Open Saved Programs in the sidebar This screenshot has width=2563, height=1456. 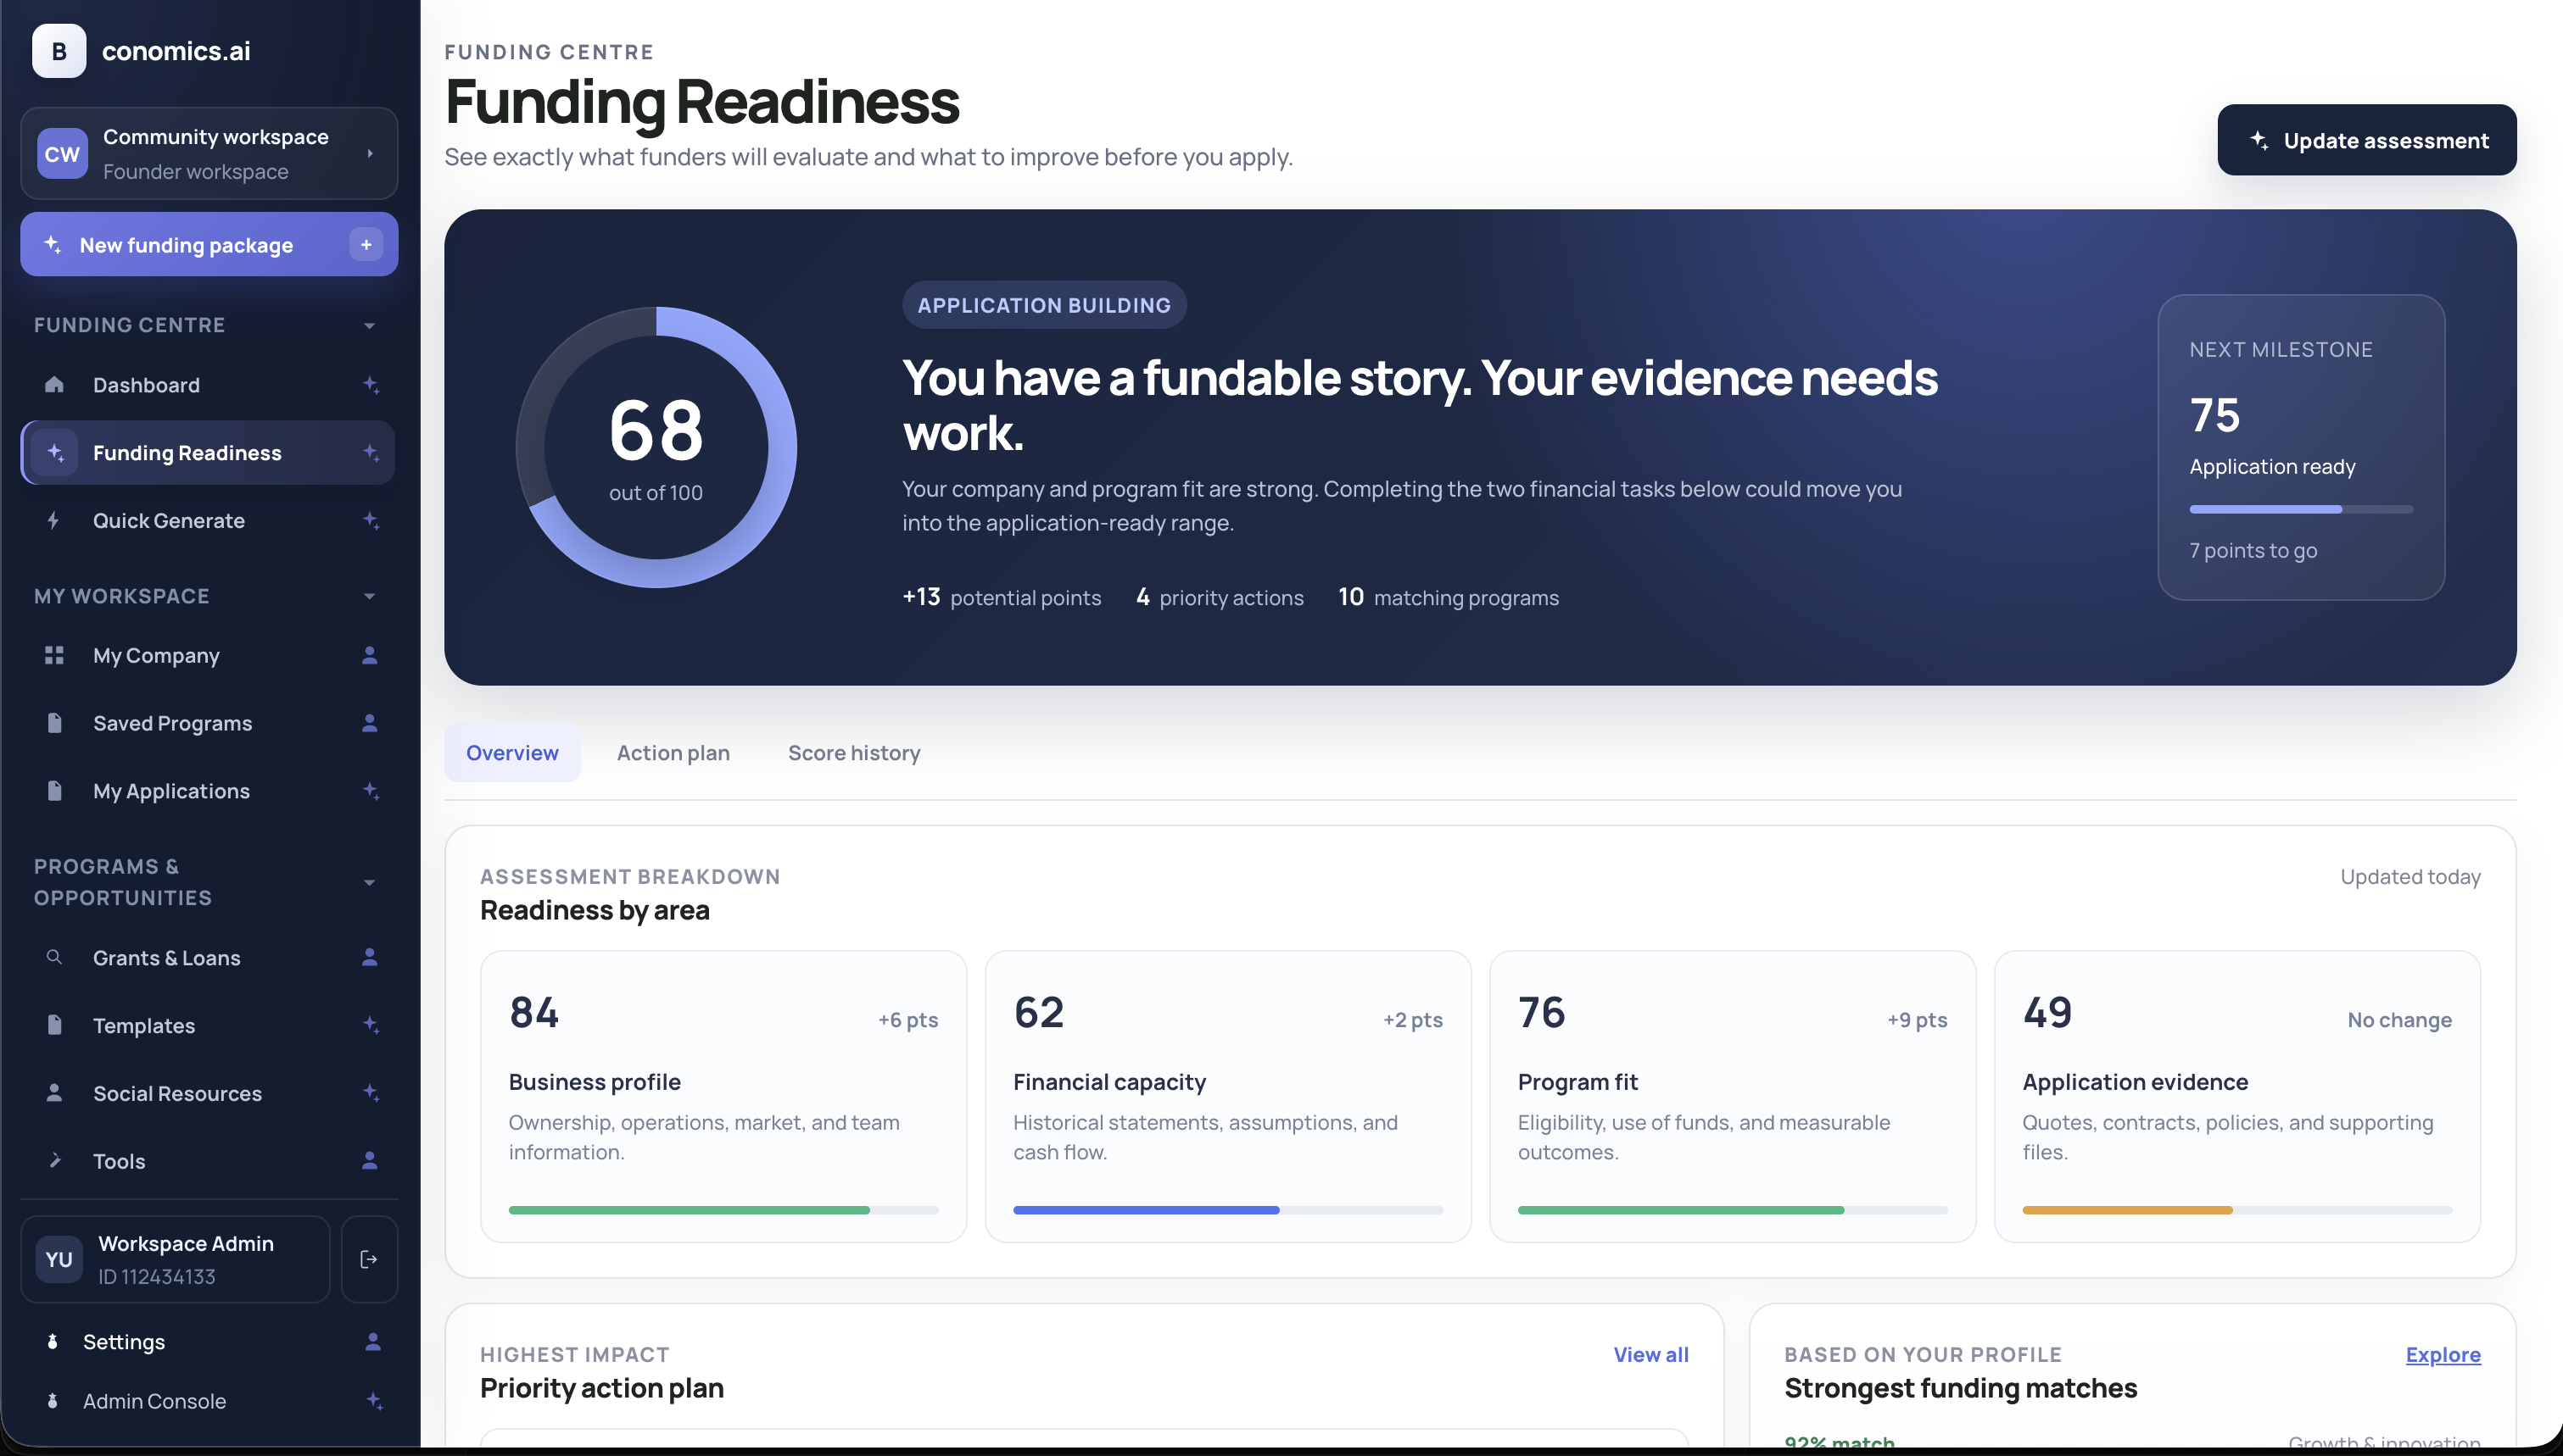208,723
